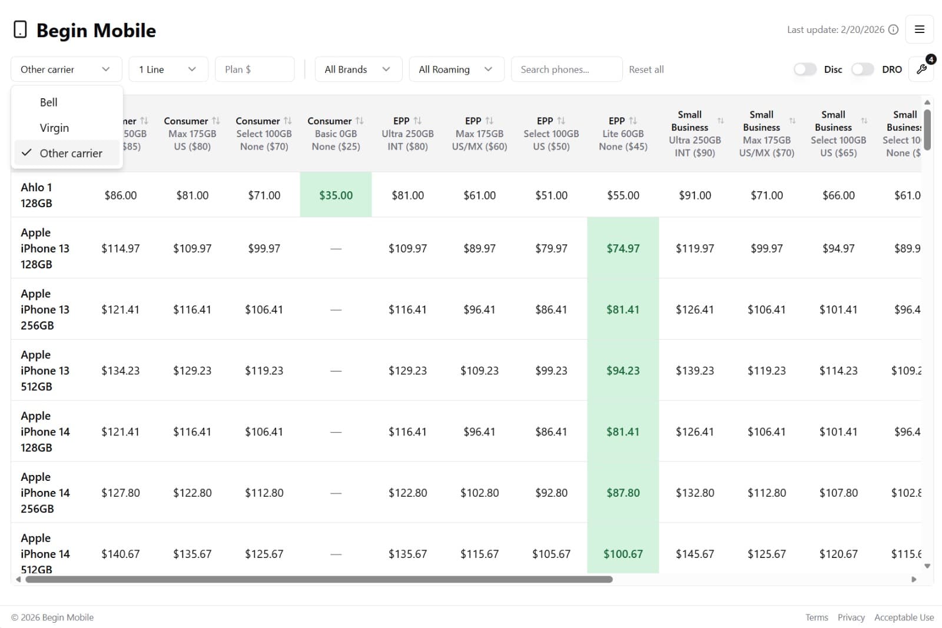This screenshot has width=942, height=628.
Task: Open the hamburger menu button
Action: (919, 29)
